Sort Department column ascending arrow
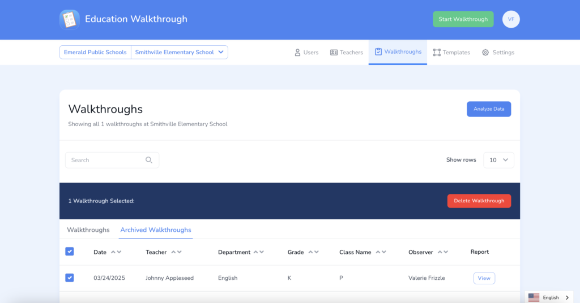Viewport: 580px width, 303px height. (x=255, y=252)
